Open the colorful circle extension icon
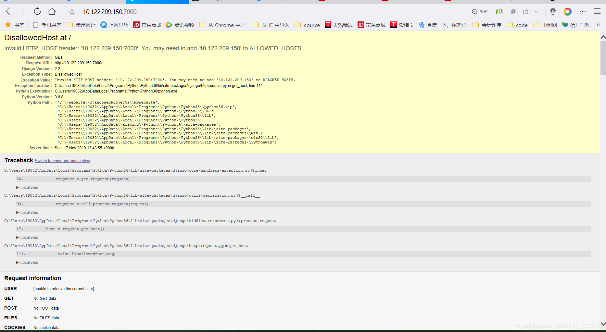 567,12
